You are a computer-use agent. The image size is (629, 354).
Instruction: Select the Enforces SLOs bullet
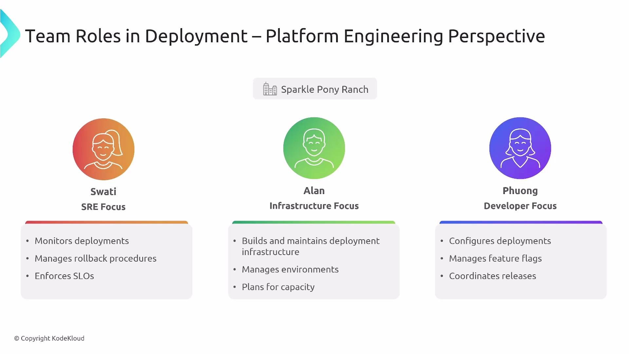click(65, 276)
